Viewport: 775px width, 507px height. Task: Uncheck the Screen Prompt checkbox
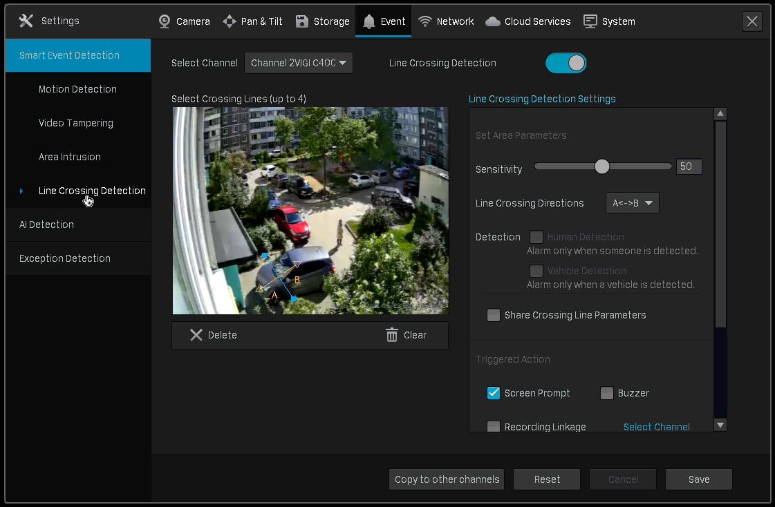click(x=493, y=393)
